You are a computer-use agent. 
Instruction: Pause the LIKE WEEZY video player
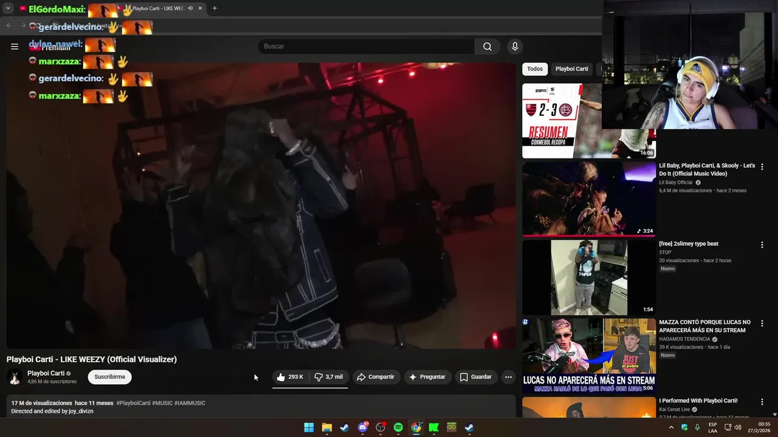click(261, 206)
